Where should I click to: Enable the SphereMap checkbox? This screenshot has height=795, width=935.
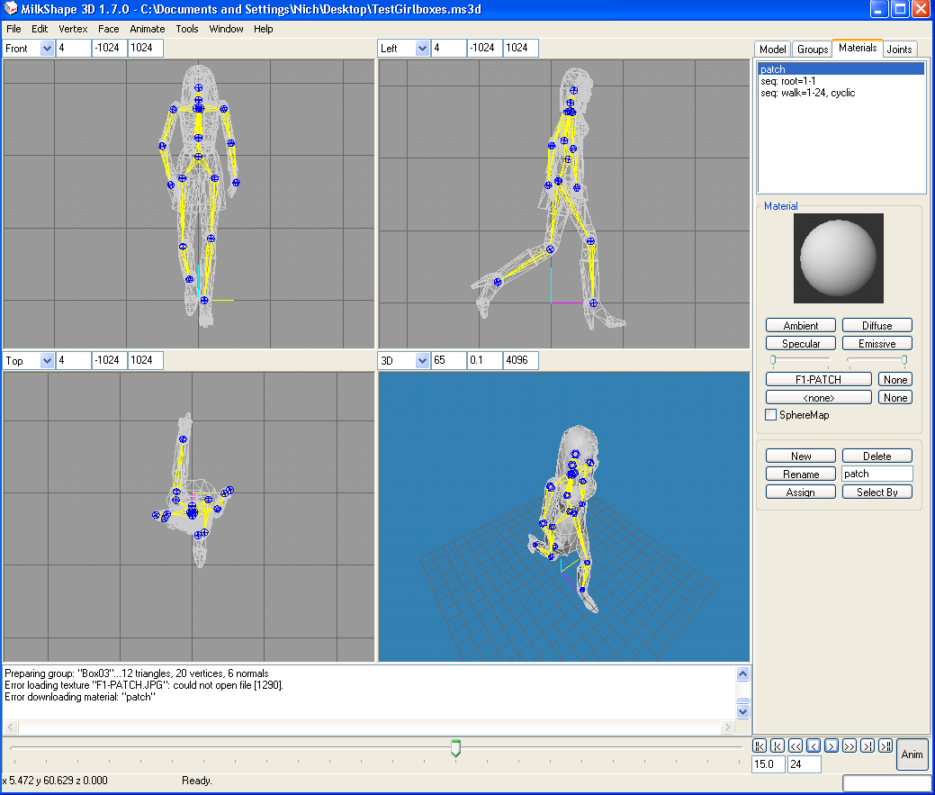pyautogui.click(x=770, y=415)
